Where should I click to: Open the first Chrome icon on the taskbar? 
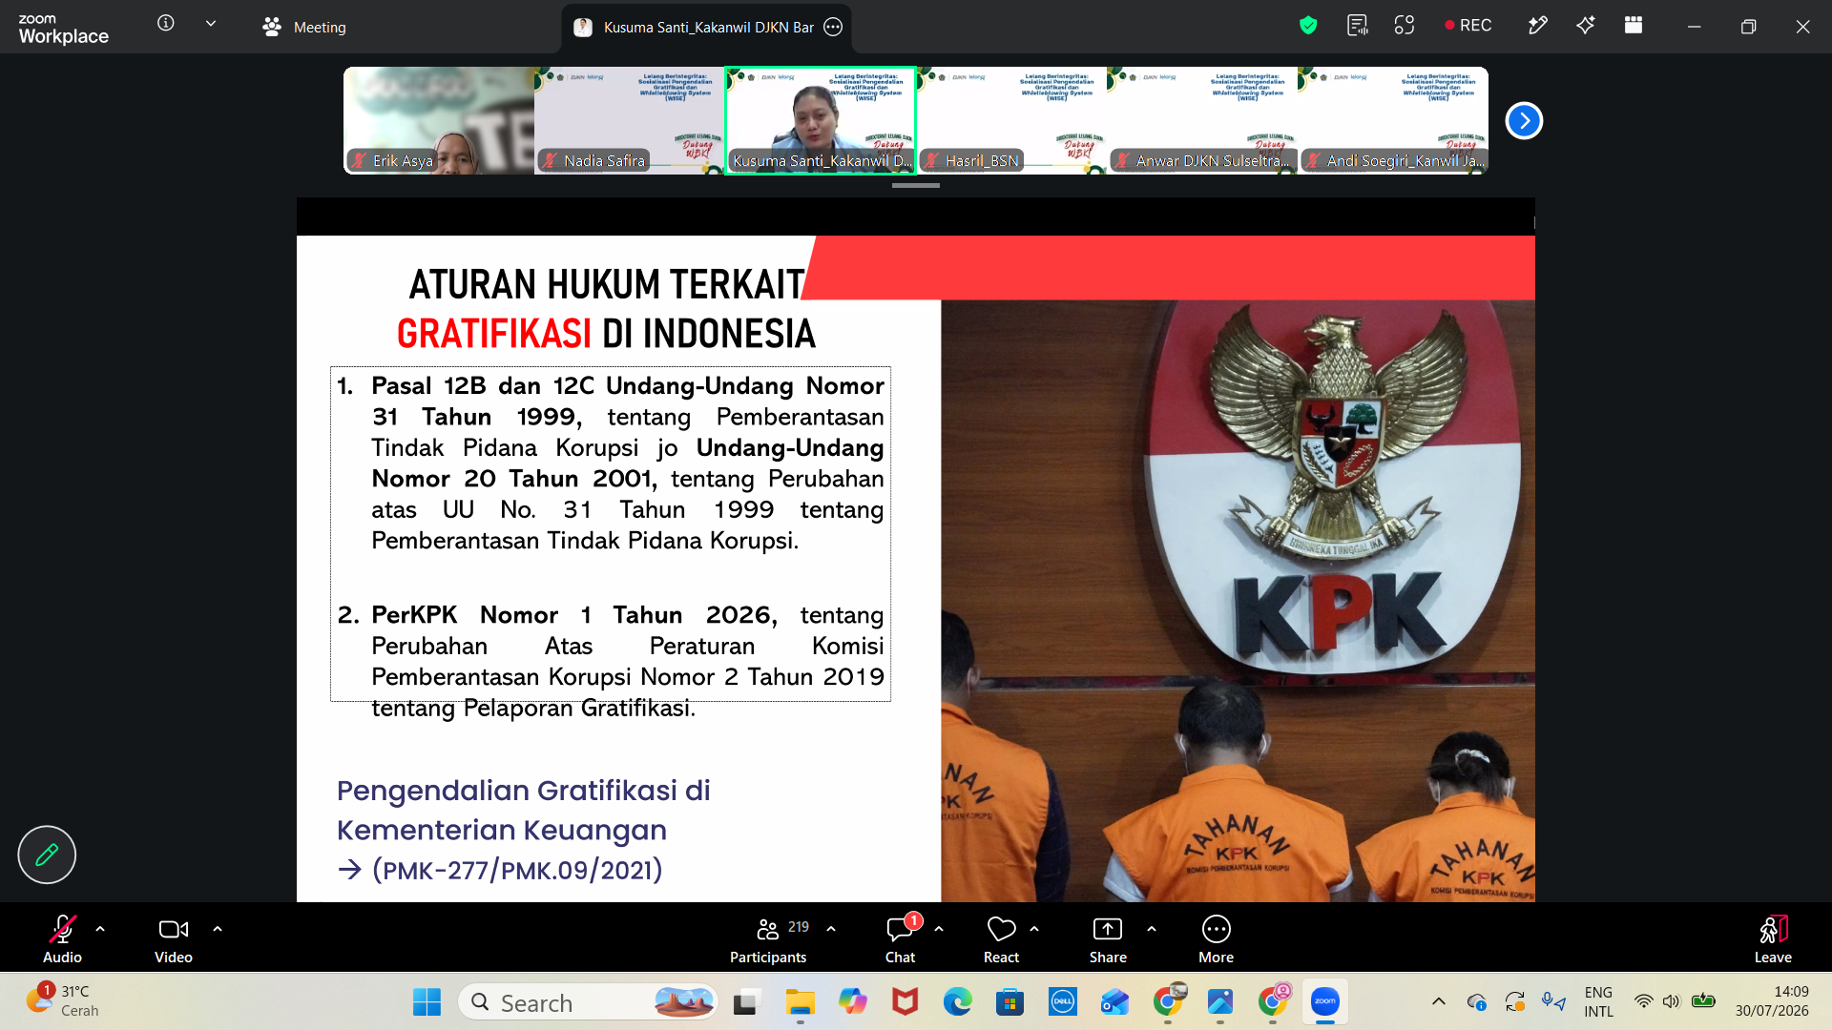1168,1002
